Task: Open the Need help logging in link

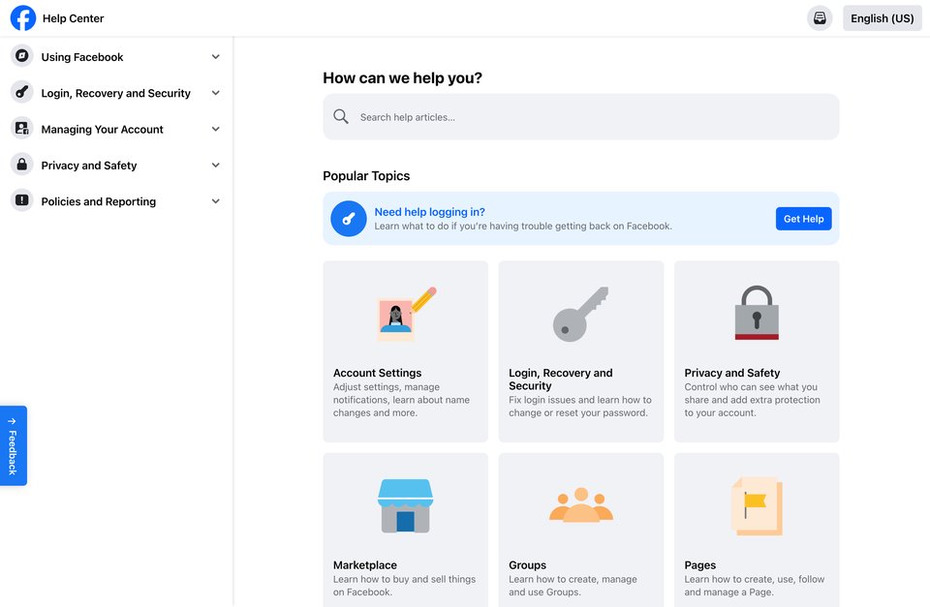Action: 429,212
